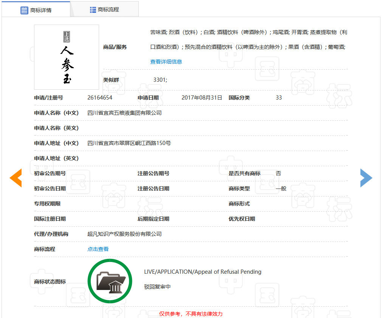
Task: Select the registration number 26164654
Action: tap(100, 98)
